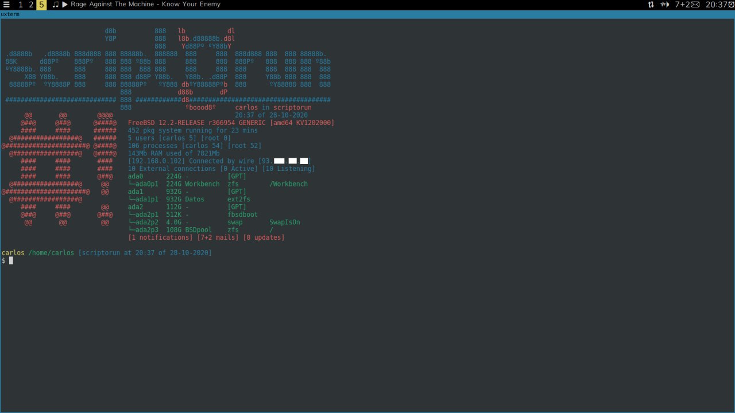This screenshot has width=735, height=413.
Task: Click the "5 users" line in the terminal
Action: point(179,138)
